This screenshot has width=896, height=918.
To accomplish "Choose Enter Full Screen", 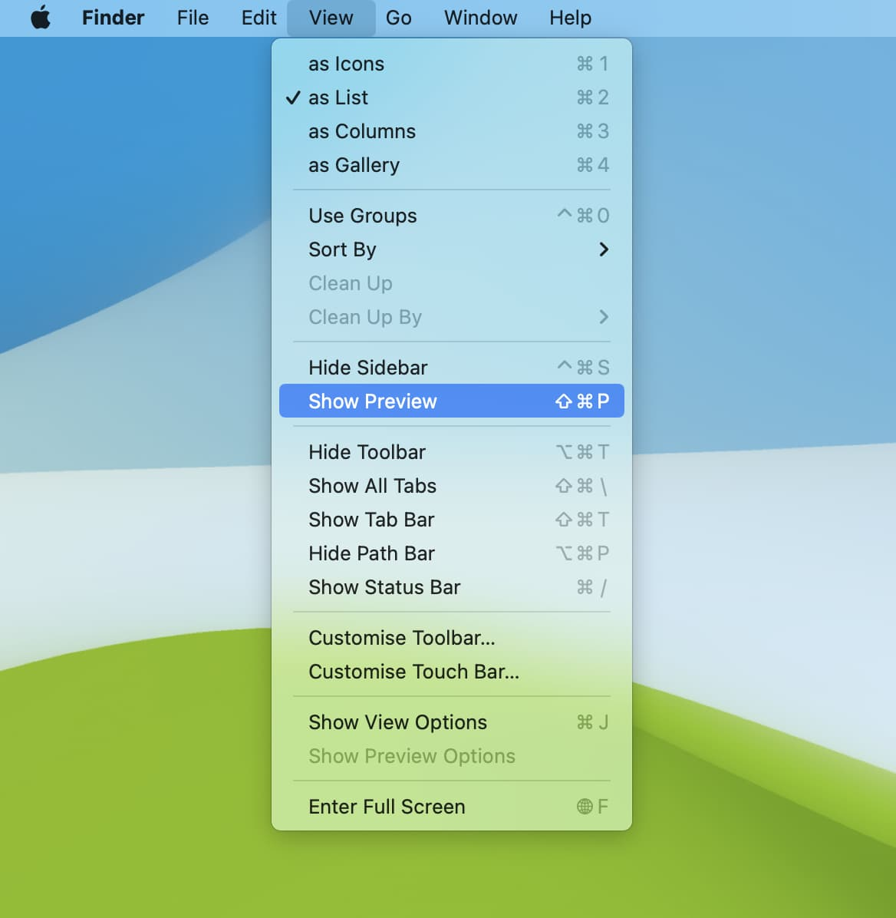I will tap(452, 807).
